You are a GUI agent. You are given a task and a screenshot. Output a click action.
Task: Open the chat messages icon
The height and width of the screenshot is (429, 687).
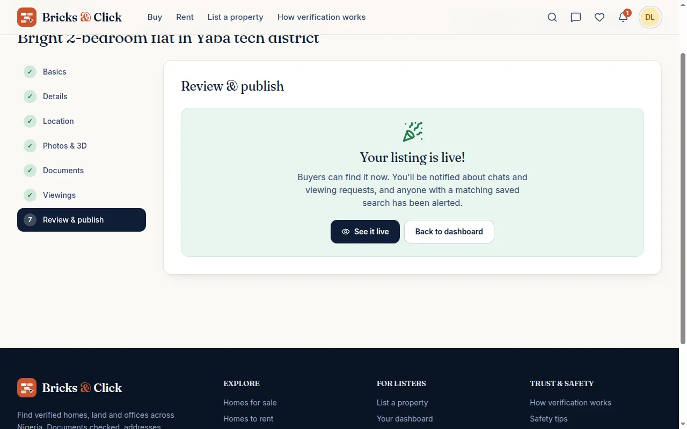pos(576,17)
